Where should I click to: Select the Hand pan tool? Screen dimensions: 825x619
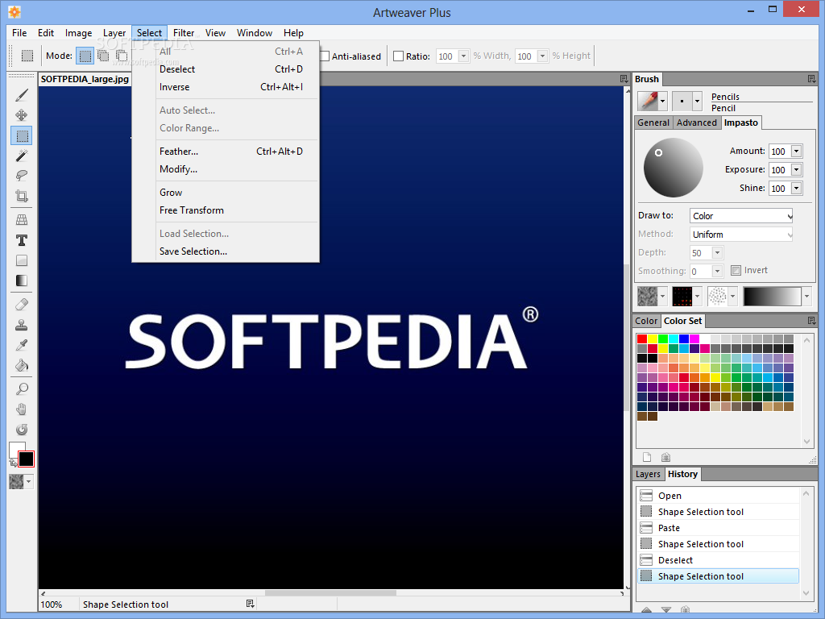(22, 409)
